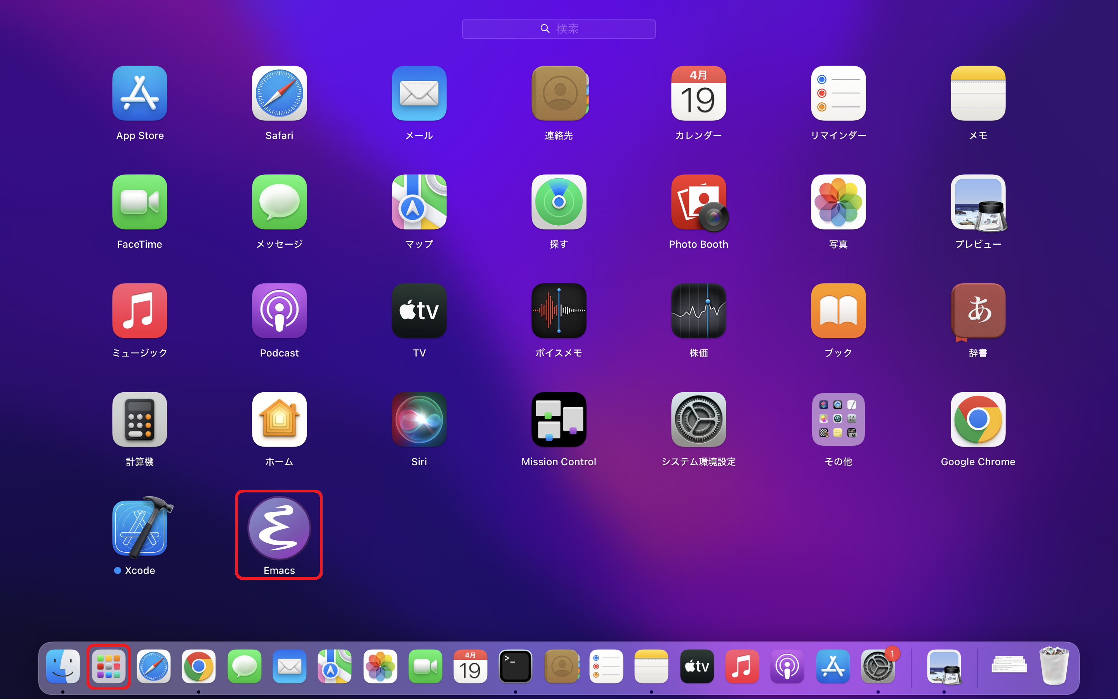Open Xcode app icon

pyautogui.click(x=139, y=529)
